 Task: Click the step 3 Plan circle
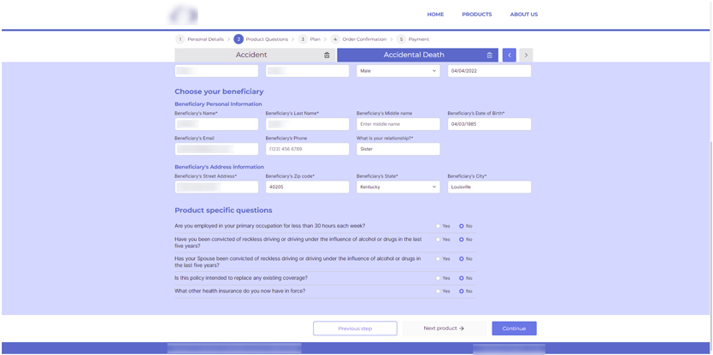pos(303,39)
